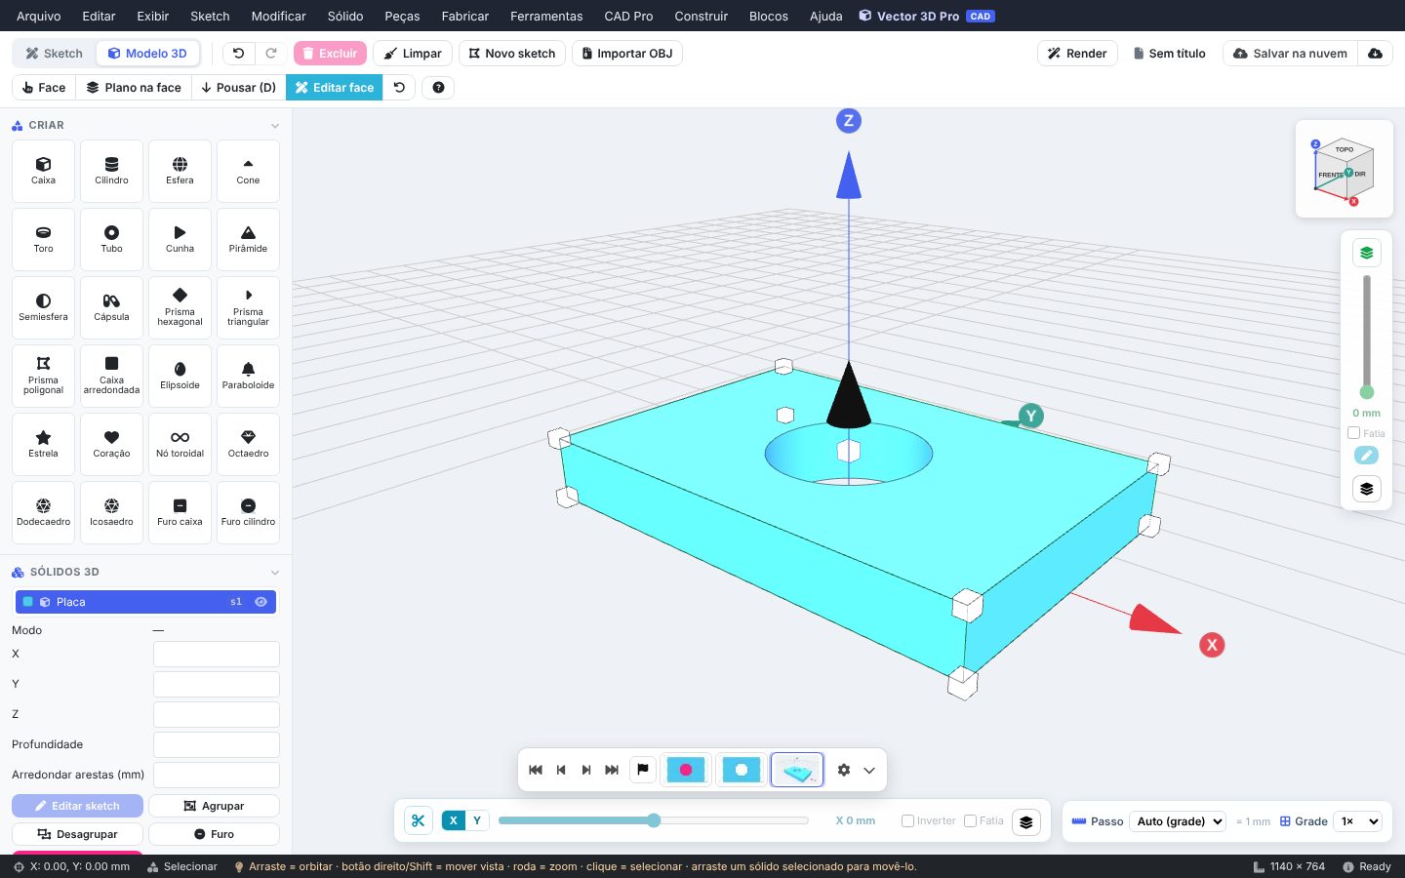Image resolution: width=1405 pixels, height=878 pixels.
Task: Create a Toro shape
Action: (x=43, y=240)
